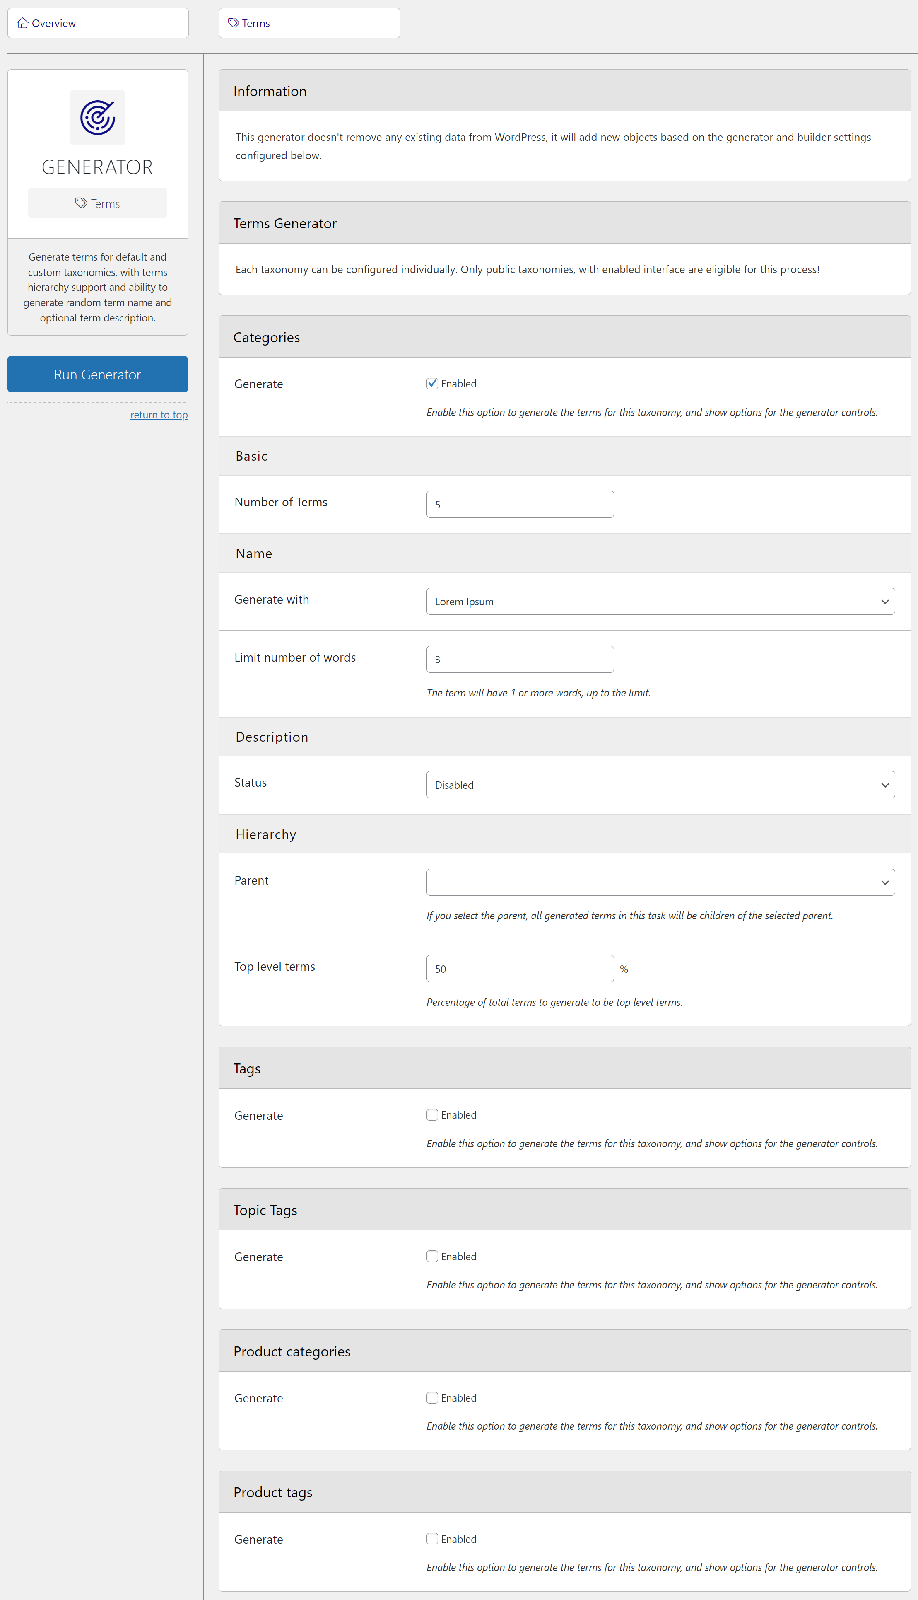The width and height of the screenshot is (918, 1600).
Task: Click the tag icon in the Terms tab
Action: coord(233,23)
